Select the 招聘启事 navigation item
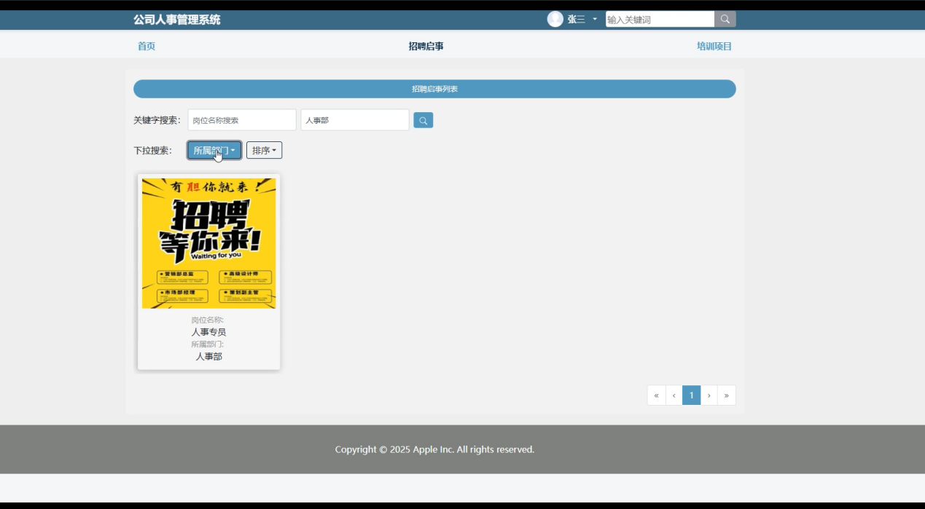Viewport: 925px width, 509px height. (426, 46)
